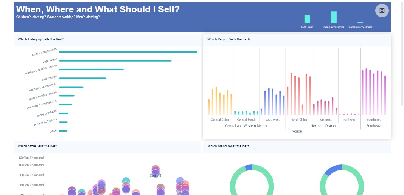The height and width of the screenshot is (195, 404).
Task: Click the Northern District group label
Action: pos(323,126)
